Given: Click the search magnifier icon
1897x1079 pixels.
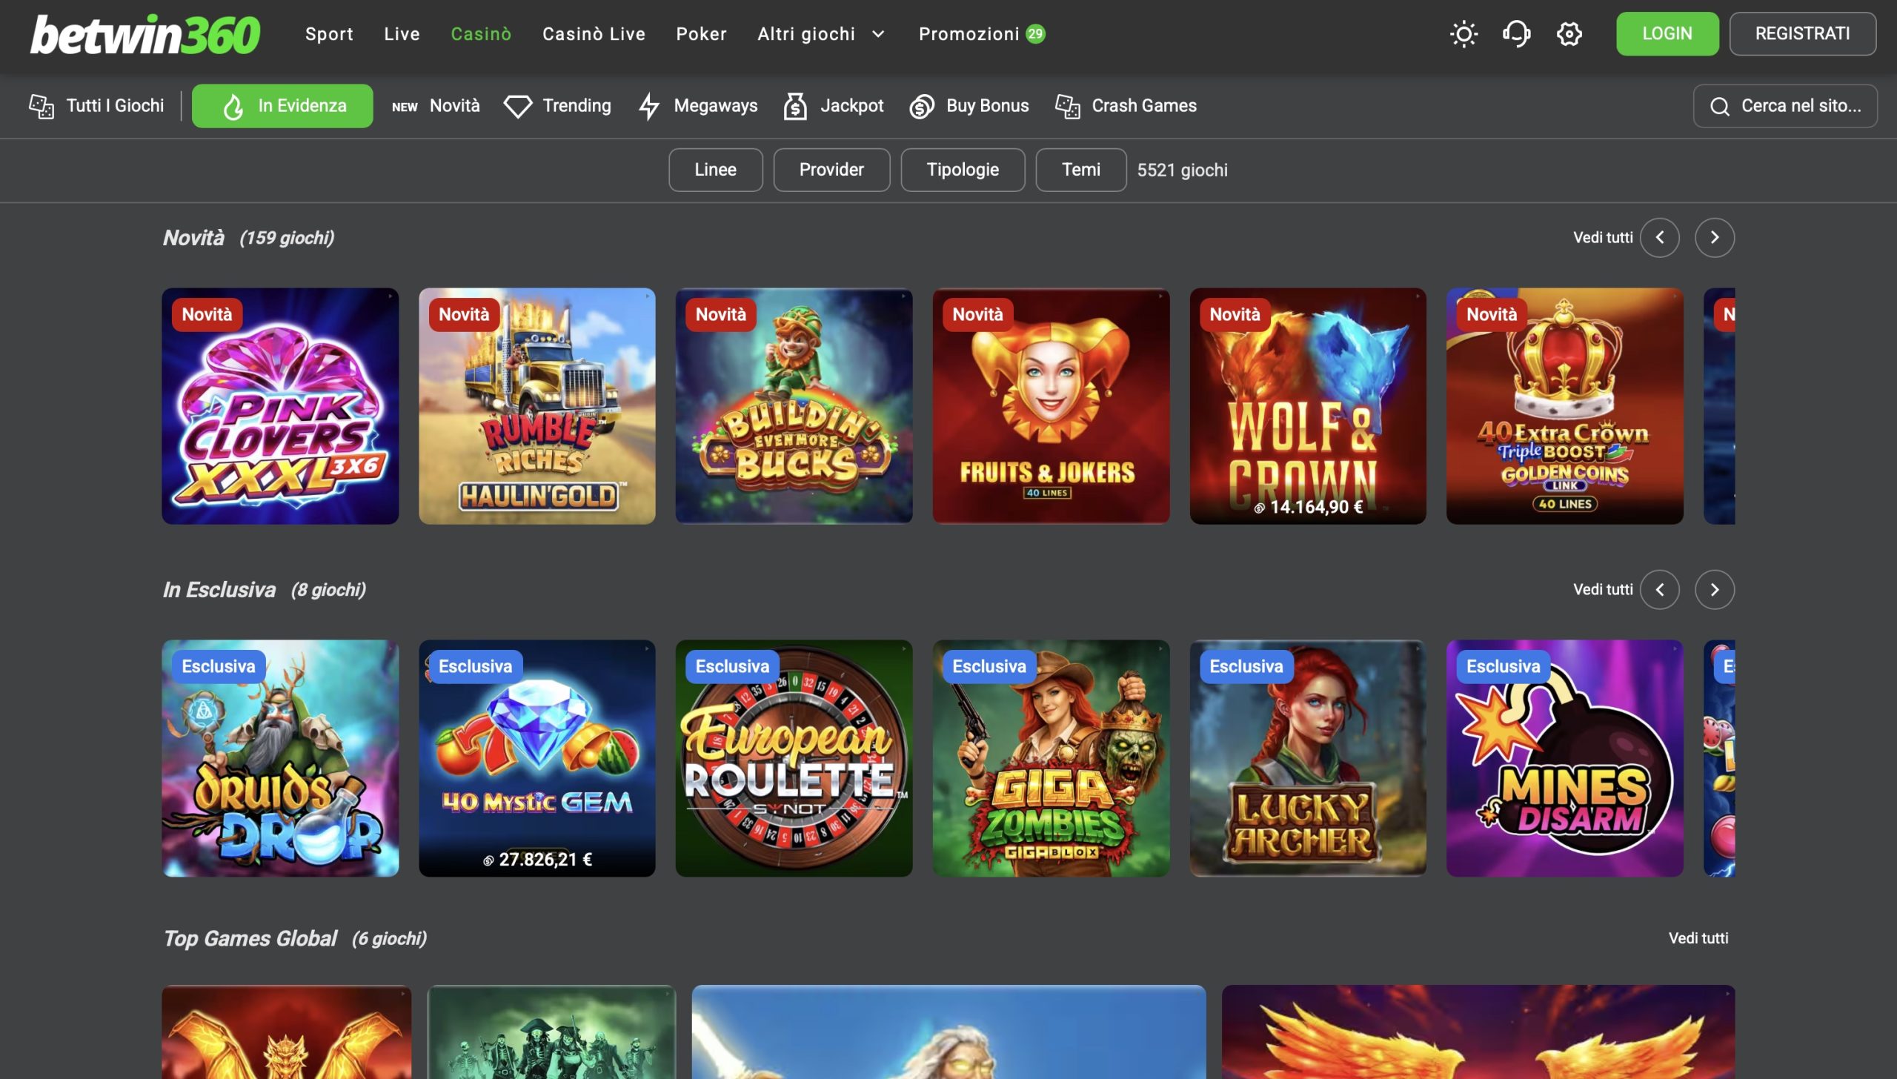Looking at the screenshot, I should (x=1720, y=107).
